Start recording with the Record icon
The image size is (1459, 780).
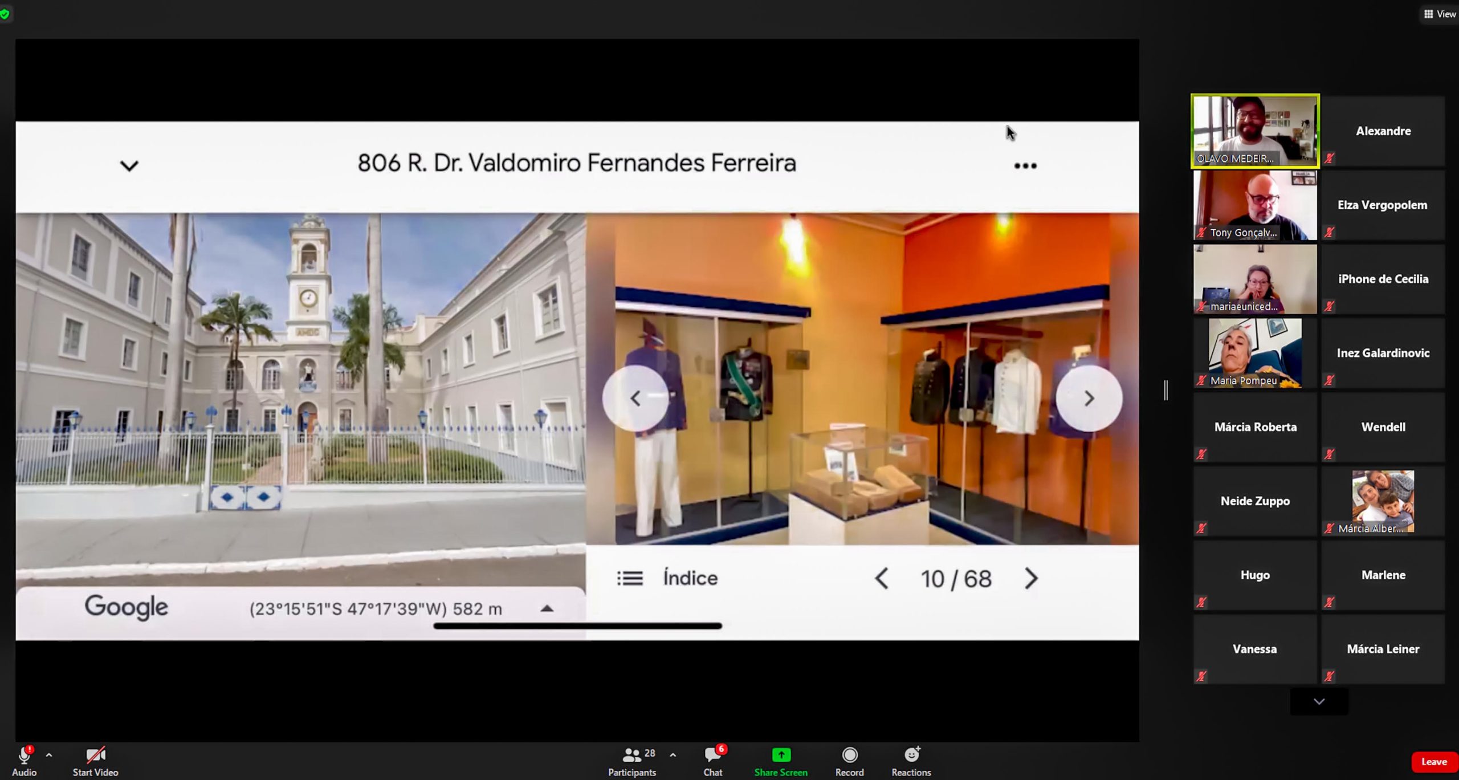click(849, 755)
